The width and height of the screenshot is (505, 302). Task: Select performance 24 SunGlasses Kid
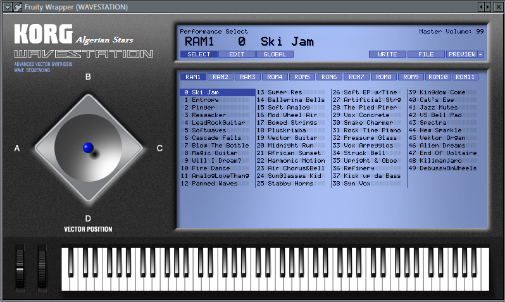pos(293,175)
